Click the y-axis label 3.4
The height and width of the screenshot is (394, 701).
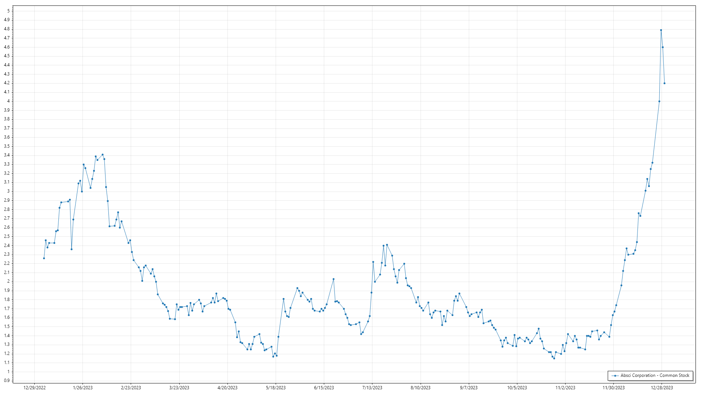point(7,155)
